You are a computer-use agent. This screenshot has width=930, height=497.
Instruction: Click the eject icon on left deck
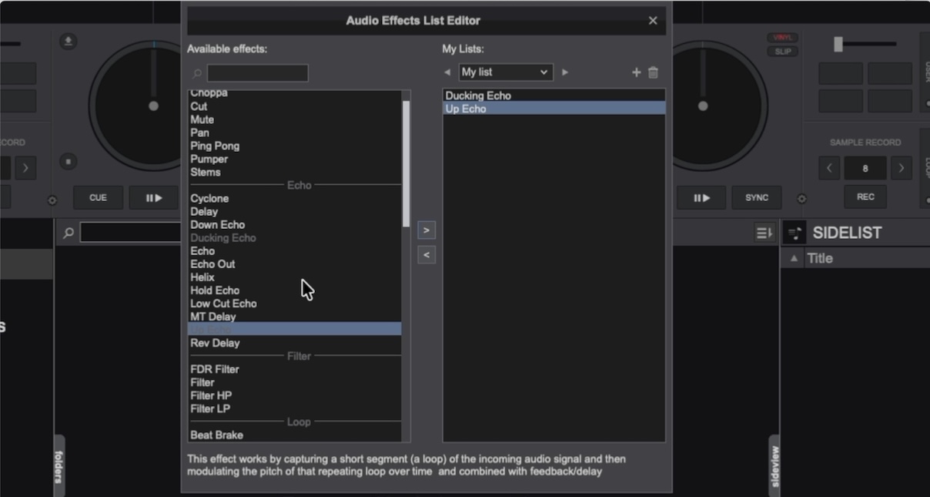pos(69,42)
